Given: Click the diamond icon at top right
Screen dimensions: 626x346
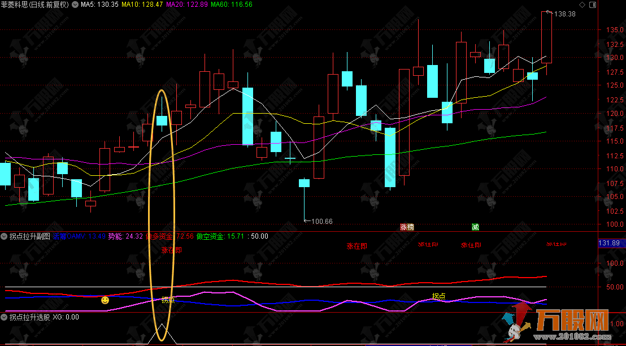Looking at the screenshot, I should [582, 5].
